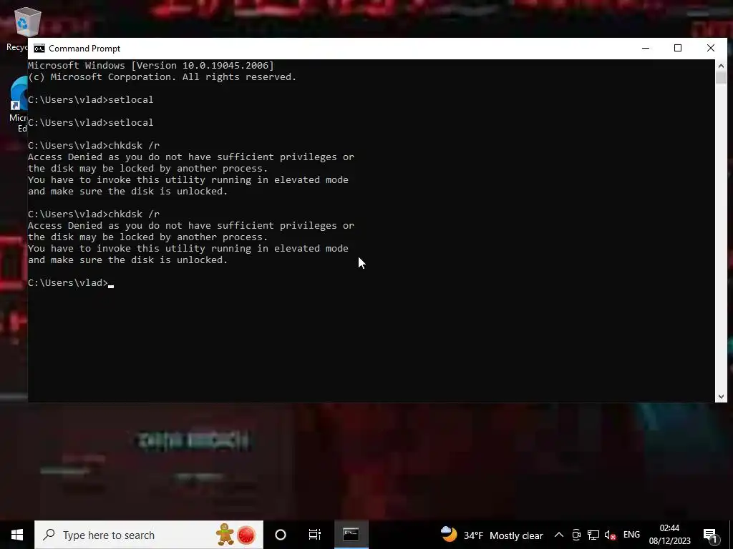
Task: Select Command Prompt taskbar button
Action: tap(351, 535)
